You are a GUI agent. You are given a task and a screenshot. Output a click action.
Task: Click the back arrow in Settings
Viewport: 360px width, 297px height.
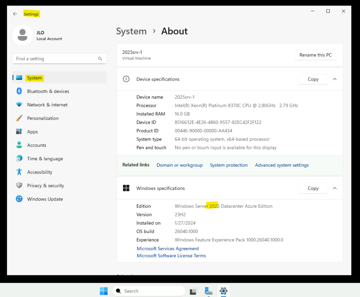pyautogui.click(x=15, y=14)
